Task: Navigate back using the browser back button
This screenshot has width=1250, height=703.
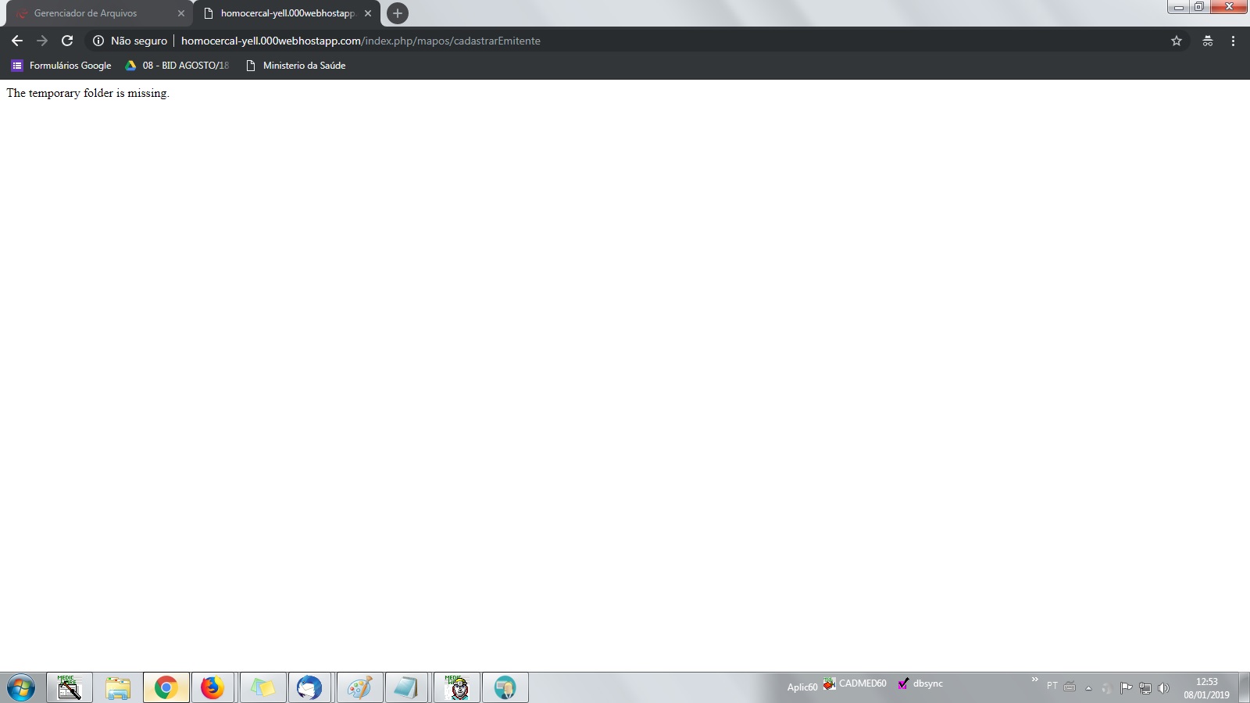Action: 16,41
